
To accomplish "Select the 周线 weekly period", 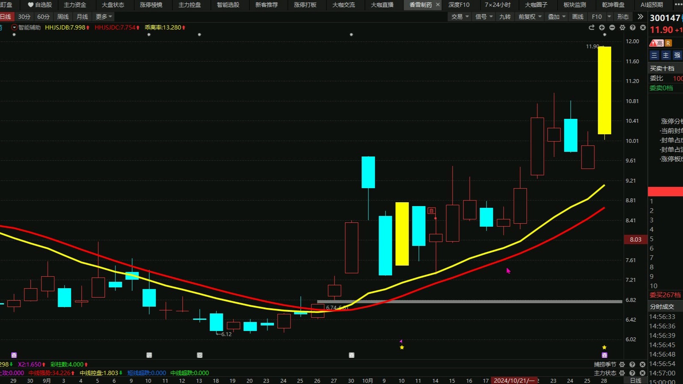I will pos(63,17).
